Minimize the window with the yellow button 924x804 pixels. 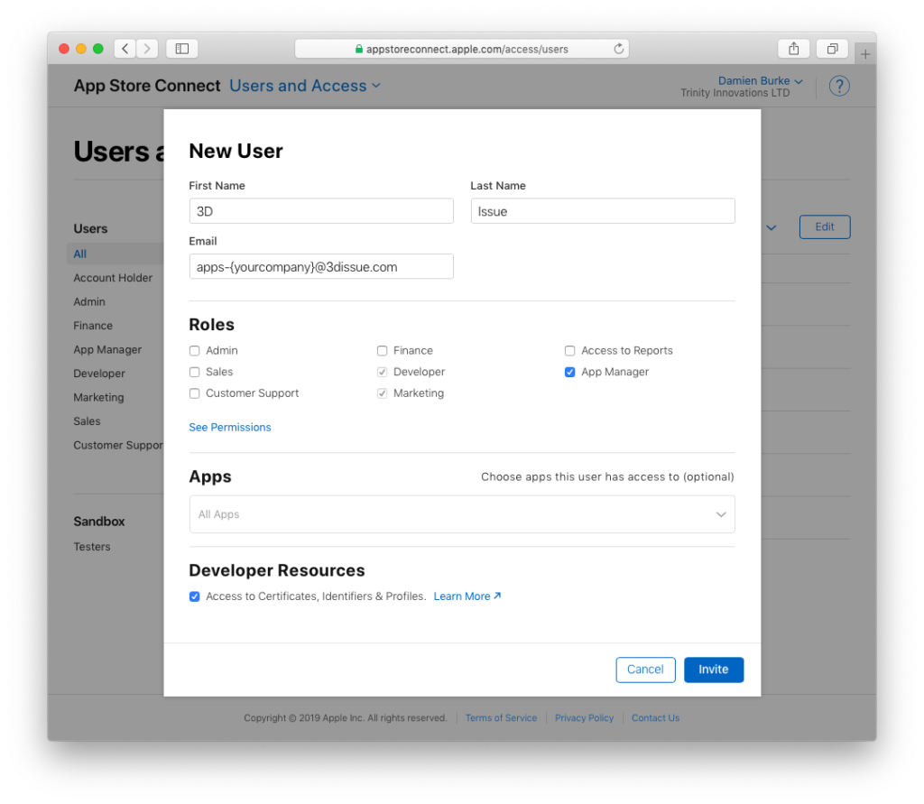(x=81, y=49)
